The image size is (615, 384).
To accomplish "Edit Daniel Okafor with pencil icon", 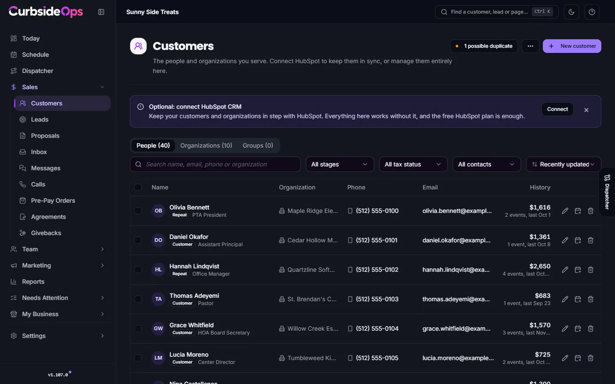I will [565, 240].
